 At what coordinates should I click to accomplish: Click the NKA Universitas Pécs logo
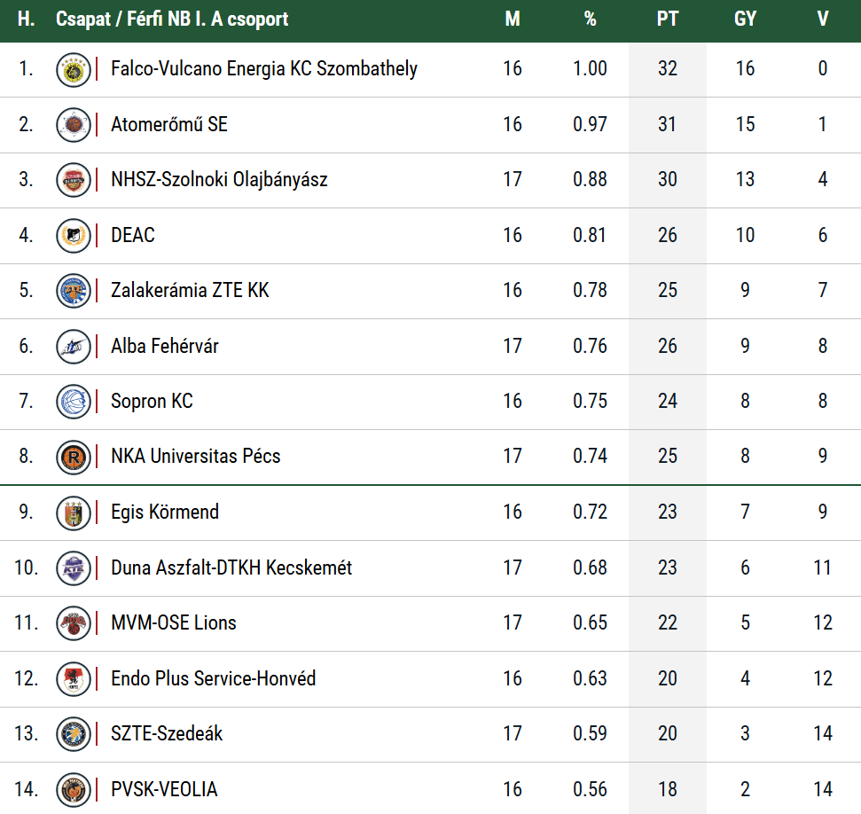pyautogui.click(x=73, y=457)
